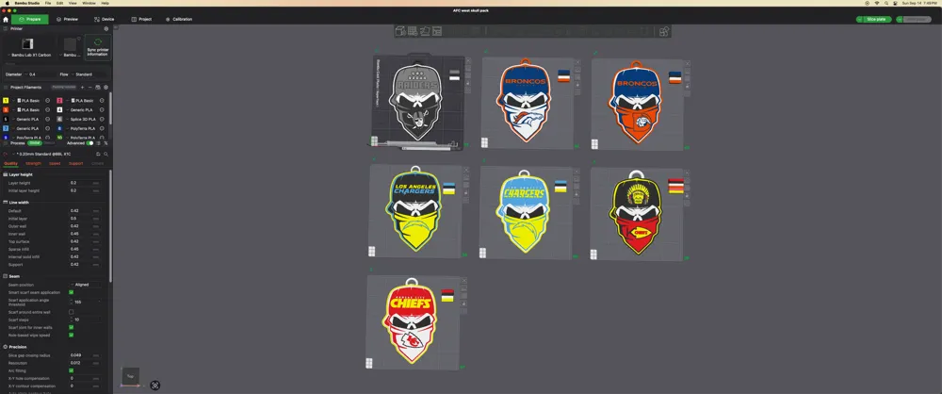Click the zoom-to-fit icon beside the view cube
Screen dimensions: 942x394
155,385
